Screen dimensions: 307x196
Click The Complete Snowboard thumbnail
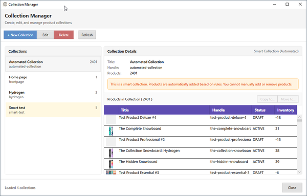tap(111, 131)
